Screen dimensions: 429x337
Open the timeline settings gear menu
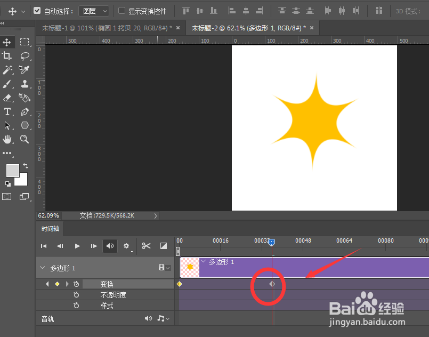(126, 246)
